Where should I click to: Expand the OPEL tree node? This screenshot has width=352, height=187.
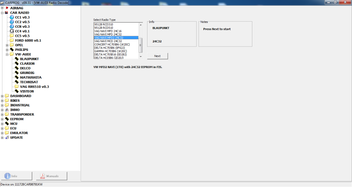[7, 45]
